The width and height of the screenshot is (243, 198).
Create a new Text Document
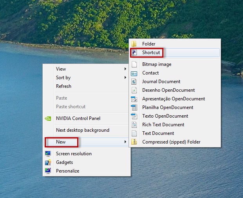click(158, 133)
